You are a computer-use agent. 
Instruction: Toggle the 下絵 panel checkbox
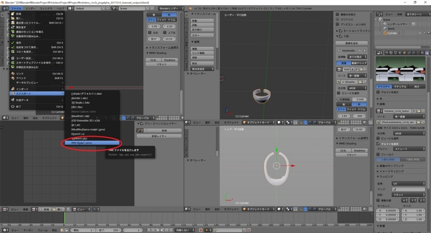click(341, 36)
